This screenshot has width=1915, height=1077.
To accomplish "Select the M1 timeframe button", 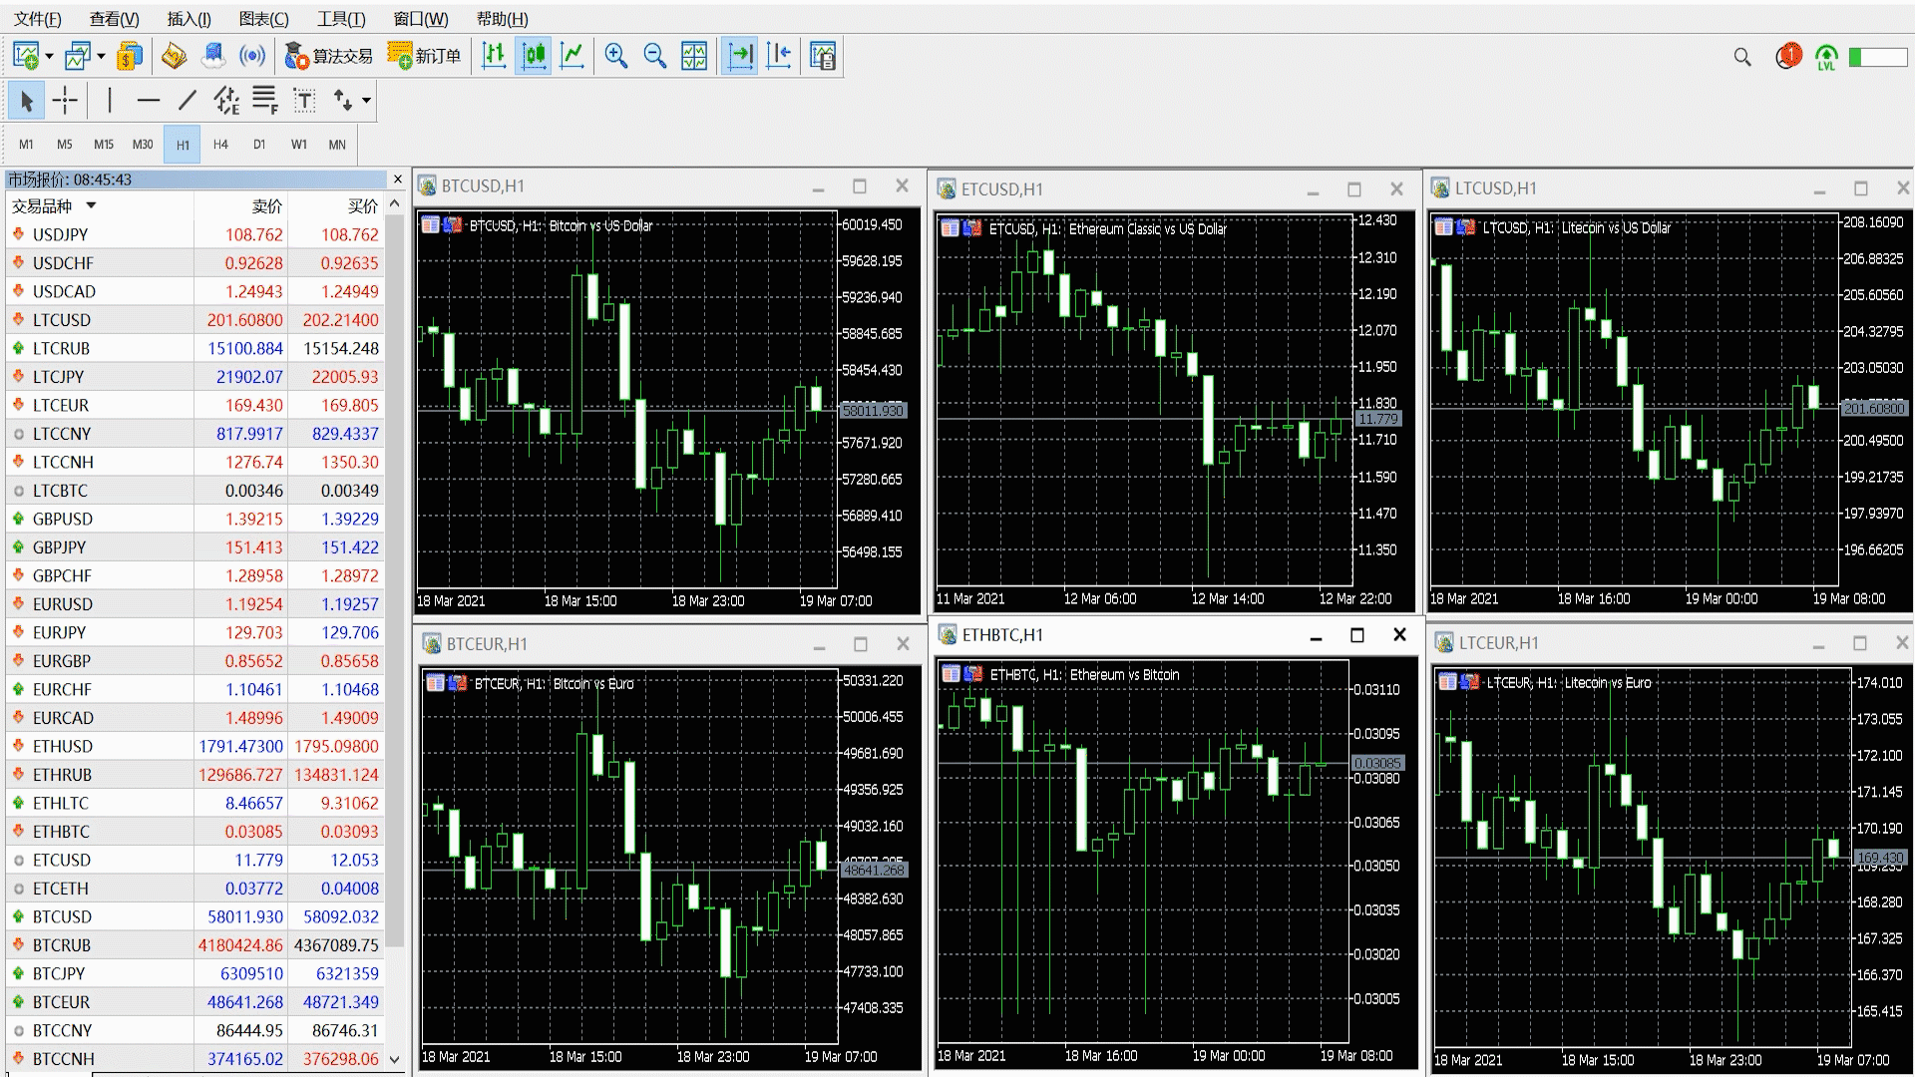I will pos(26,145).
